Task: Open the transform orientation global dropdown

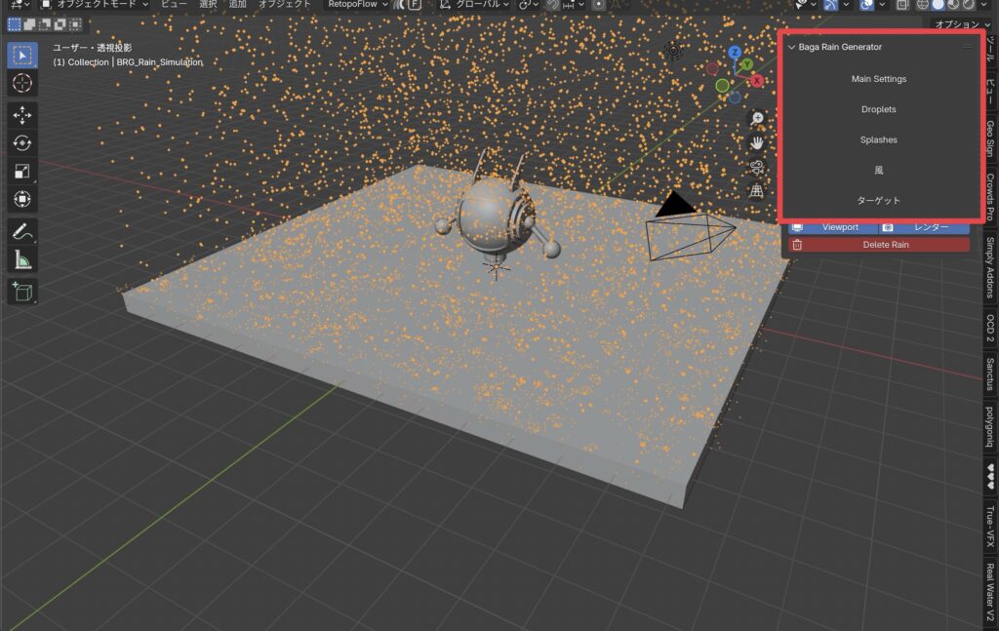Action: point(475,5)
